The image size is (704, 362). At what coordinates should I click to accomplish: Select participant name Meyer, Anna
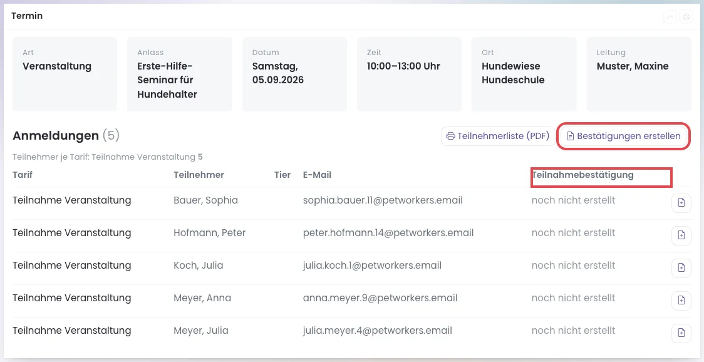(x=202, y=298)
